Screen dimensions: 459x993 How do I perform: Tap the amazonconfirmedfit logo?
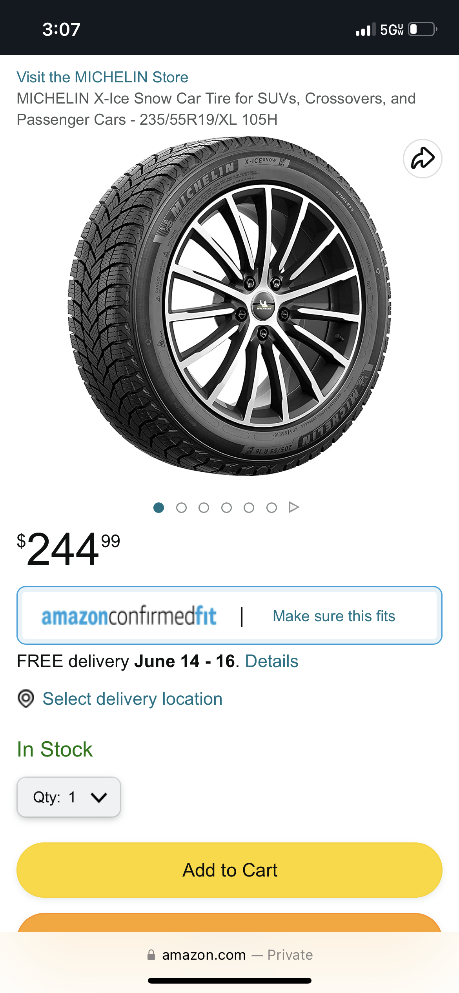(x=129, y=616)
